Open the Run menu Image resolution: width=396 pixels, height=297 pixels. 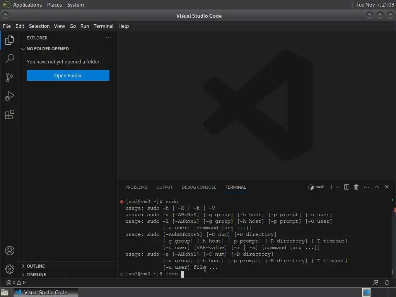click(85, 26)
